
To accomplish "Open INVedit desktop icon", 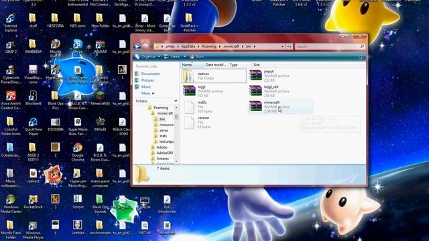I will (x=100, y=124).
